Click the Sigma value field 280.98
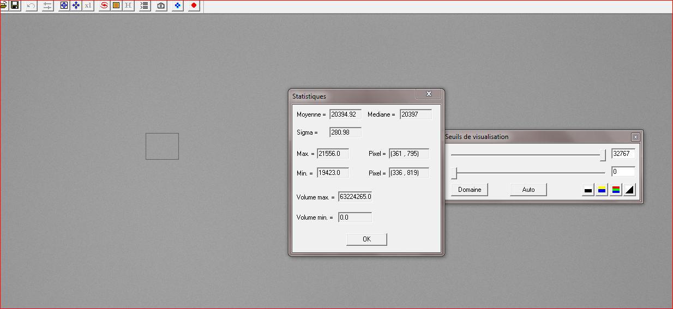673x309 pixels. point(345,132)
